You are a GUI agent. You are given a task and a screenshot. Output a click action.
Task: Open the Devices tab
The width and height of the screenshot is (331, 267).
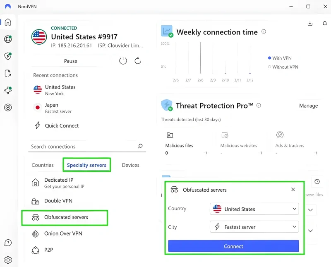pyautogui.click(x=130, y=165)
